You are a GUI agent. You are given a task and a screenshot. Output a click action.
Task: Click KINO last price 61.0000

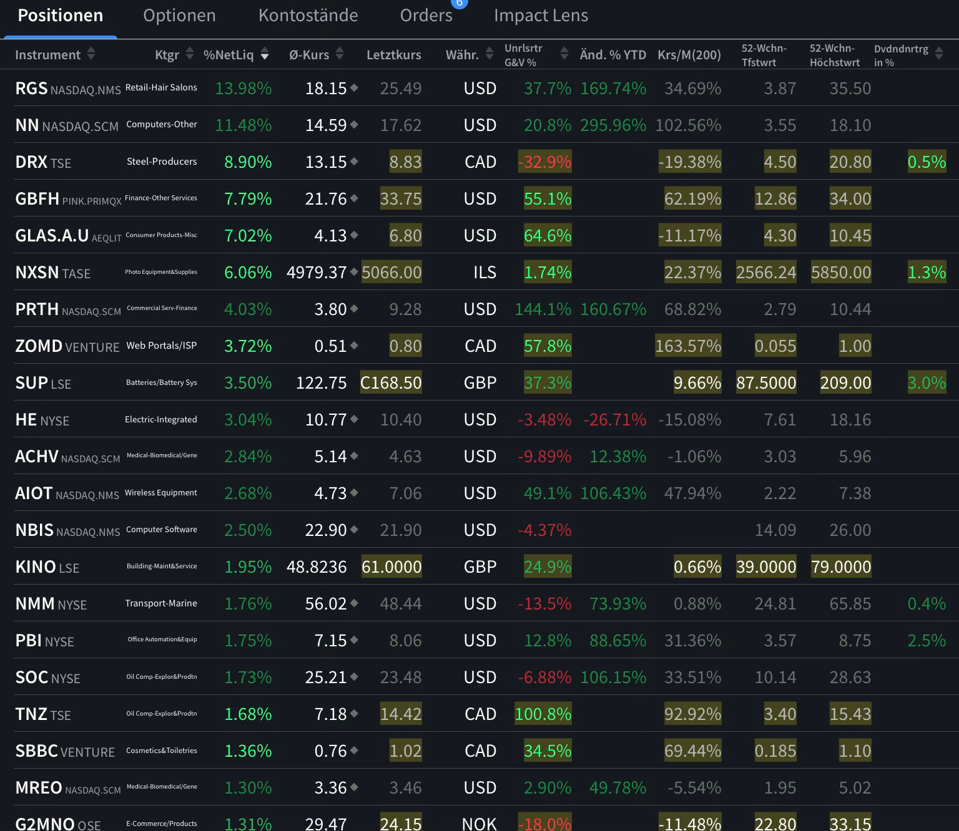coord(391,566)
